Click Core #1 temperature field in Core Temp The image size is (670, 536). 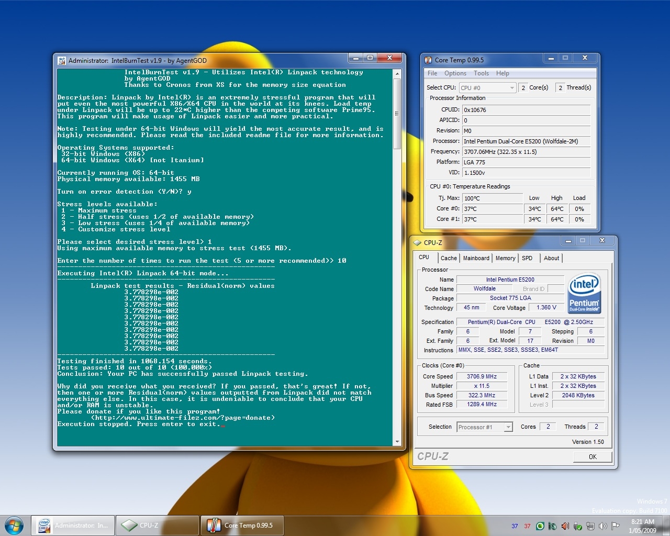pos(493,219)
